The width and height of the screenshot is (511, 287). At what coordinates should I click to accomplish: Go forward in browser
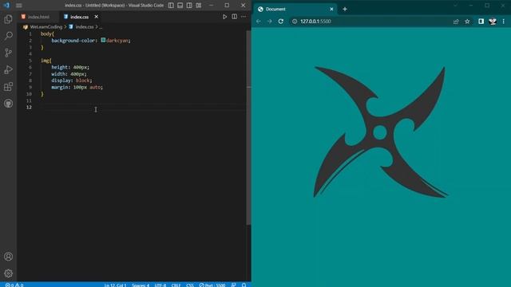[270, 22]
